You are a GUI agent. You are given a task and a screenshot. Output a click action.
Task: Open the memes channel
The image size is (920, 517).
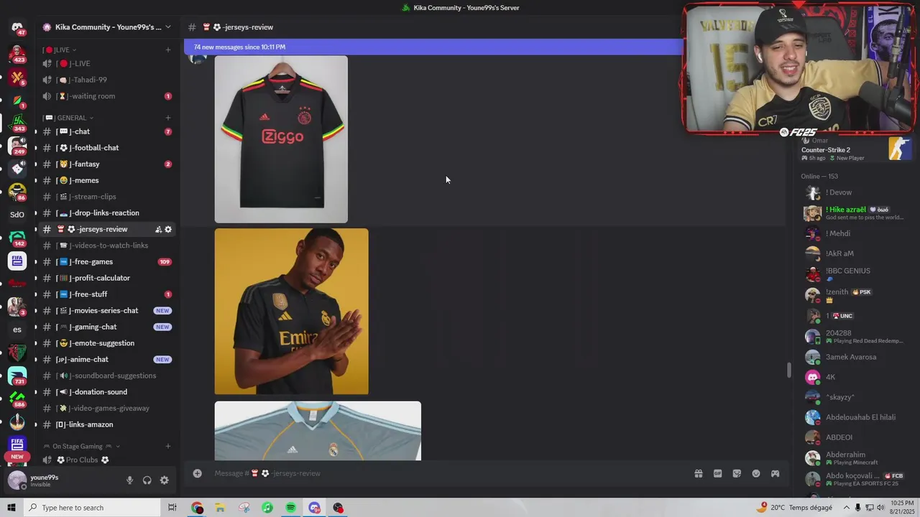click(x=106, y=180)
